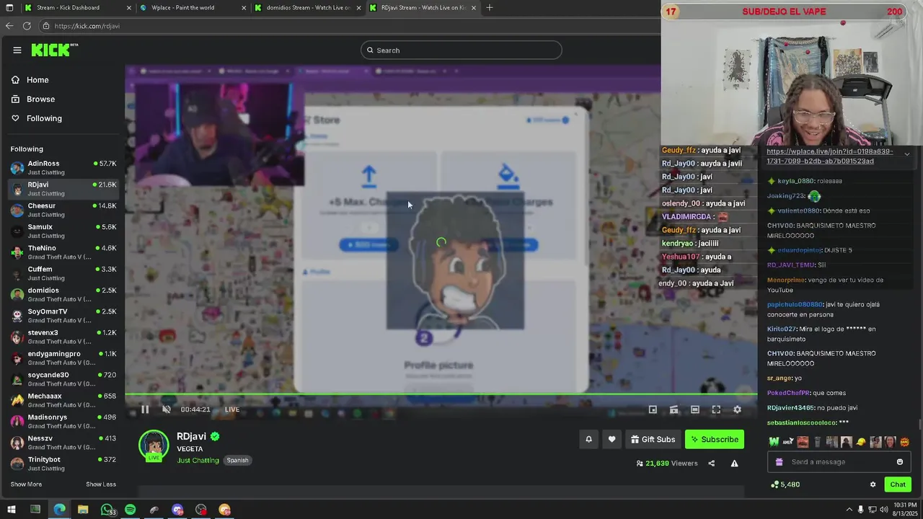Open Trinitybot channel in Following list
The width and height of the screenshot is (923, 519).
click(x=63, y=463)
